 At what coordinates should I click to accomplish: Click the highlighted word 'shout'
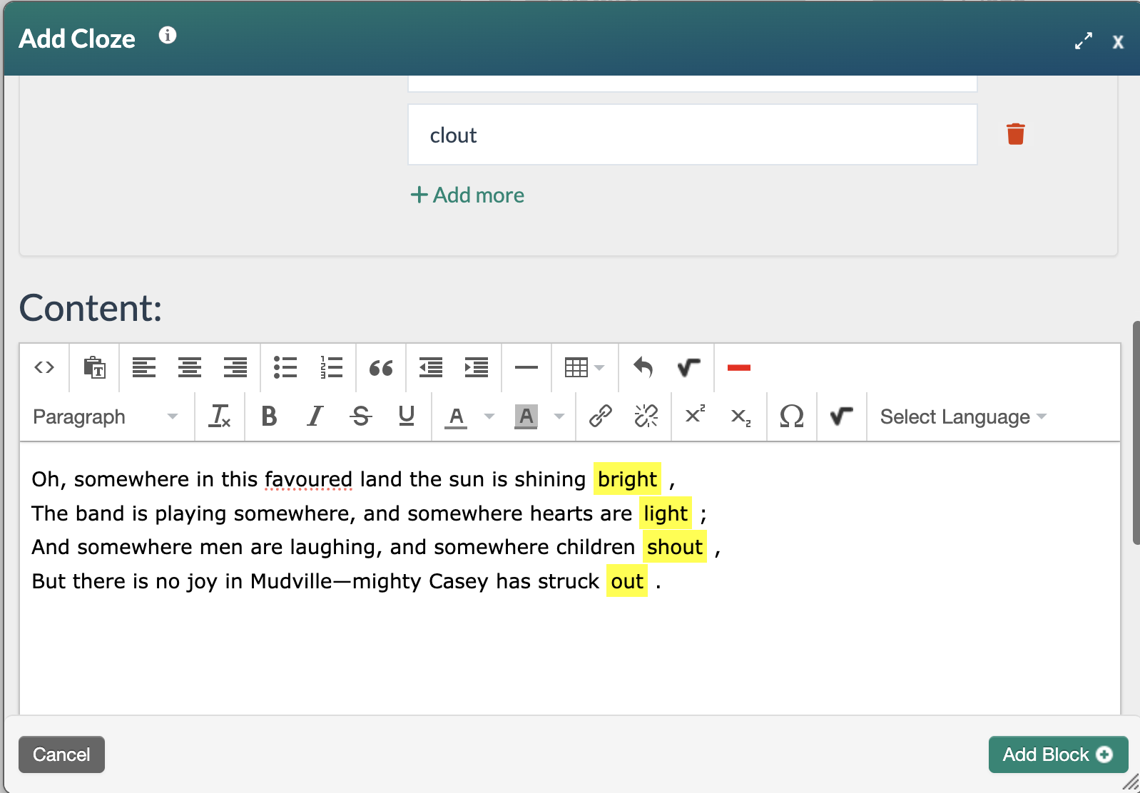coord(675,547)
